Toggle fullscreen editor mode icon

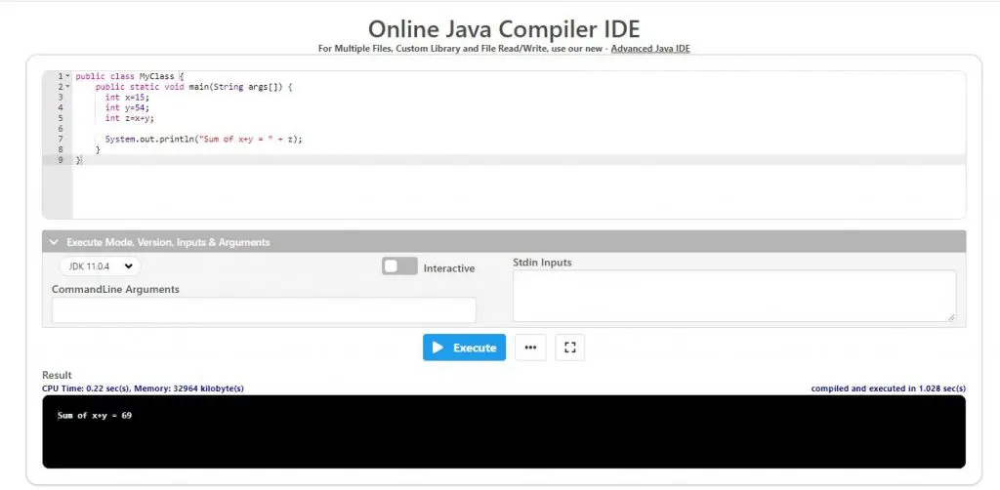point(570,347)
